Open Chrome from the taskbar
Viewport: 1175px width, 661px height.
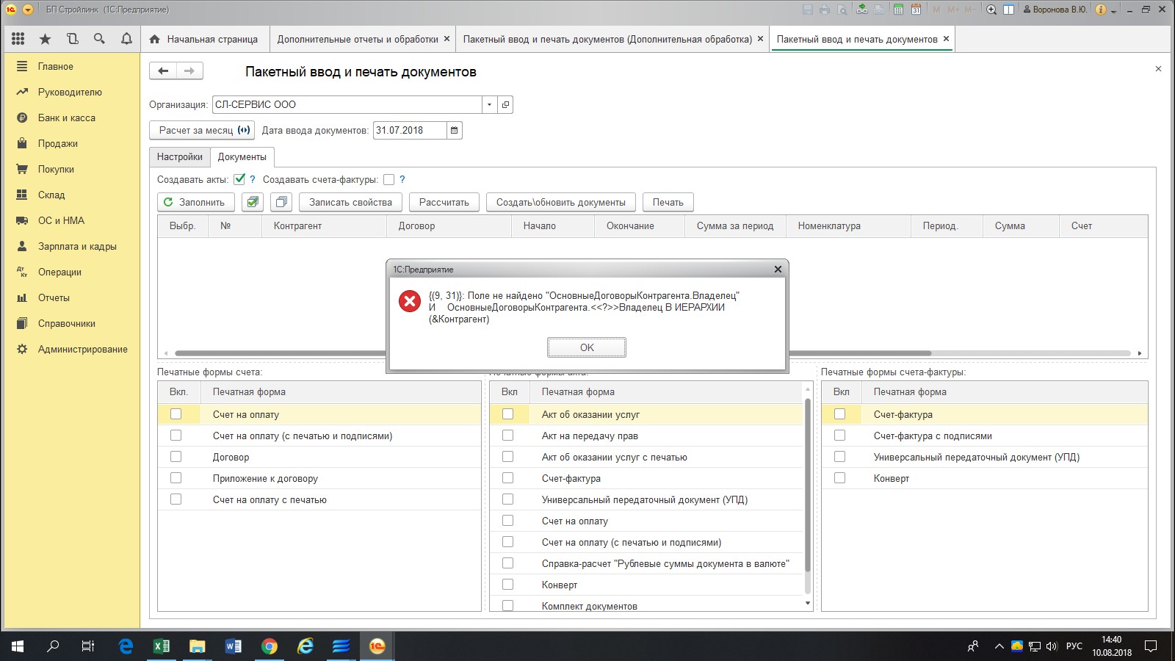pos(270,646)
